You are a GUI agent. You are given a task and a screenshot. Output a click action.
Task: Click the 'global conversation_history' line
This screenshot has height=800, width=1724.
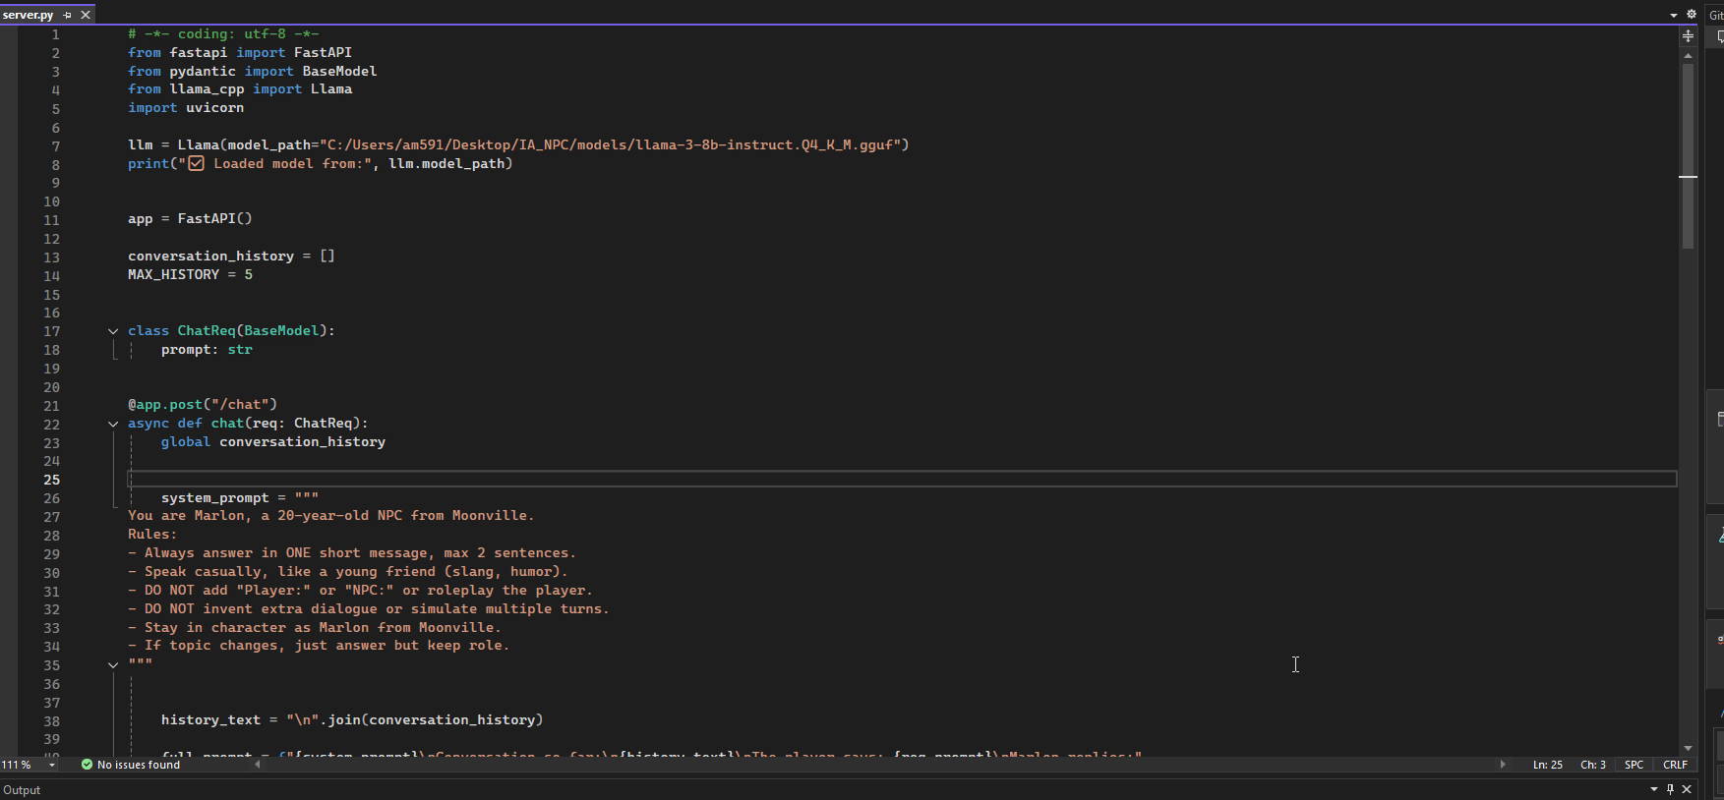(273, 442)
